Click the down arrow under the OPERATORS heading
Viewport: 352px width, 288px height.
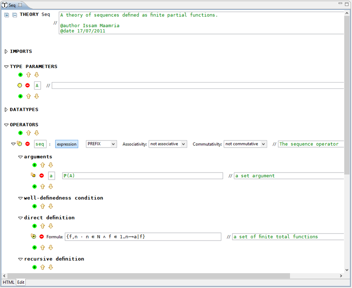point(37,133)
